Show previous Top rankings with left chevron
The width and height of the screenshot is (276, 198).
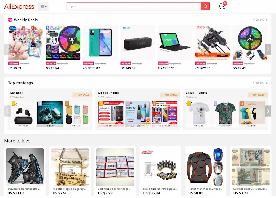click(x=7, y=111)
